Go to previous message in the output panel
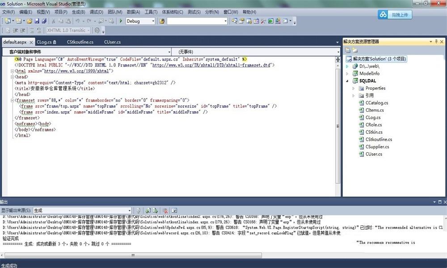Image resolution: width=447 pixels, height=268 pixels. (x=148, y=210)
